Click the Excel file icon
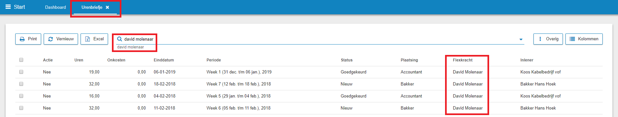The image size is (618, 117). coord(87,39)
